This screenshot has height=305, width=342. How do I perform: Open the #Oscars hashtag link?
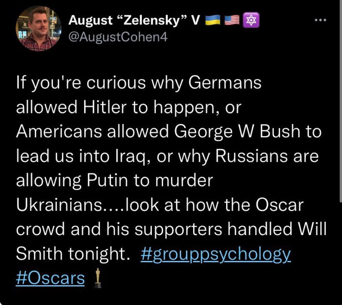coord(50,279)
